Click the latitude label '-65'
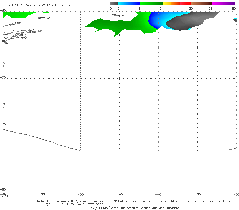This screenshot has height=210, width=239. click(x=3, y=41)
